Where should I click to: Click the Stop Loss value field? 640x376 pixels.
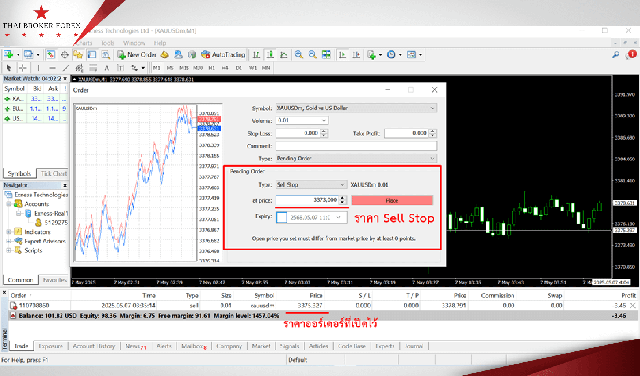click(298, 133)
